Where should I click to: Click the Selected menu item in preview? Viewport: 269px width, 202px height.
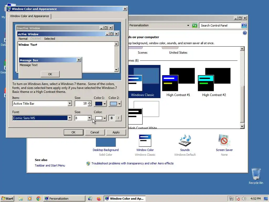pos(50,39)
